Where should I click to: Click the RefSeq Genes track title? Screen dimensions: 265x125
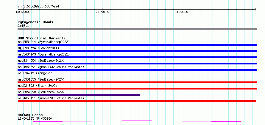pyautogui.click(x=30, y=115)
